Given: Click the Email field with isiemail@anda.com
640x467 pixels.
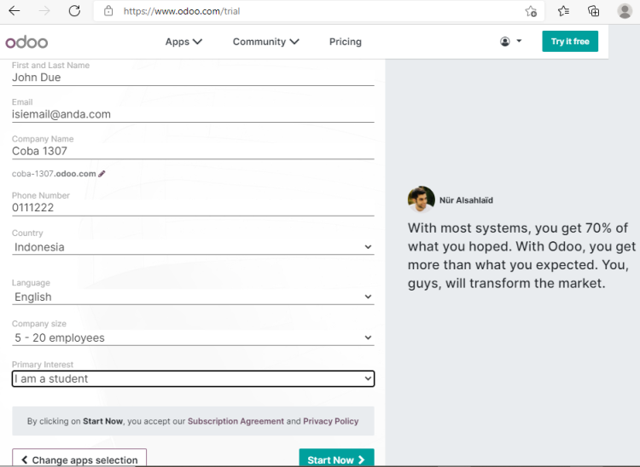Looking at the screenshot, I should coord(193,114).
